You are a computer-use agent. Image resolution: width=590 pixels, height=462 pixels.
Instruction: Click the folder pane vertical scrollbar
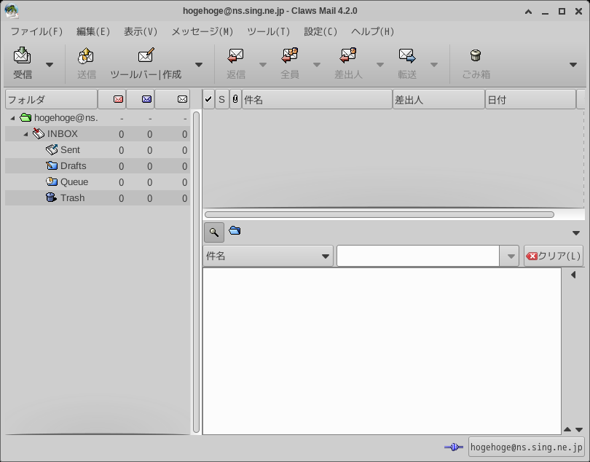pos(196,272)
